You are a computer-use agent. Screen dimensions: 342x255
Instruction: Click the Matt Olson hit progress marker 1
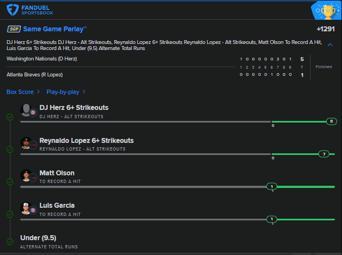tap(272, 186)
